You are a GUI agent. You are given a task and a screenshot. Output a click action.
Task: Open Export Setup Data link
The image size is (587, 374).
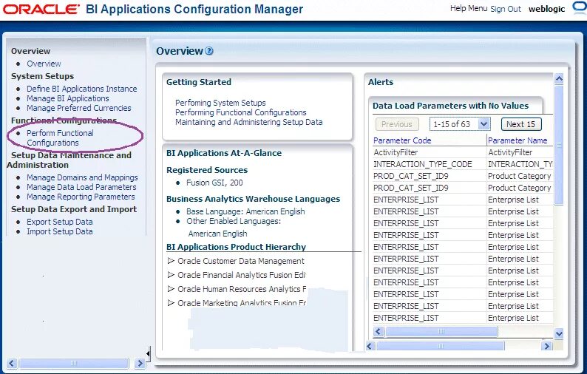tap(60, 222)
